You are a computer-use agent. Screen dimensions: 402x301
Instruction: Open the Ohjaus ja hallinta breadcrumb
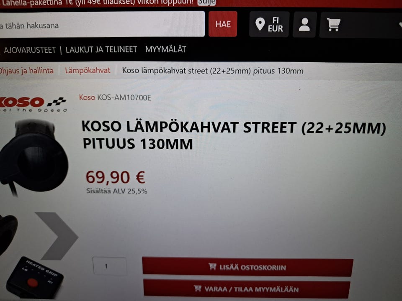tap(26, 71)
